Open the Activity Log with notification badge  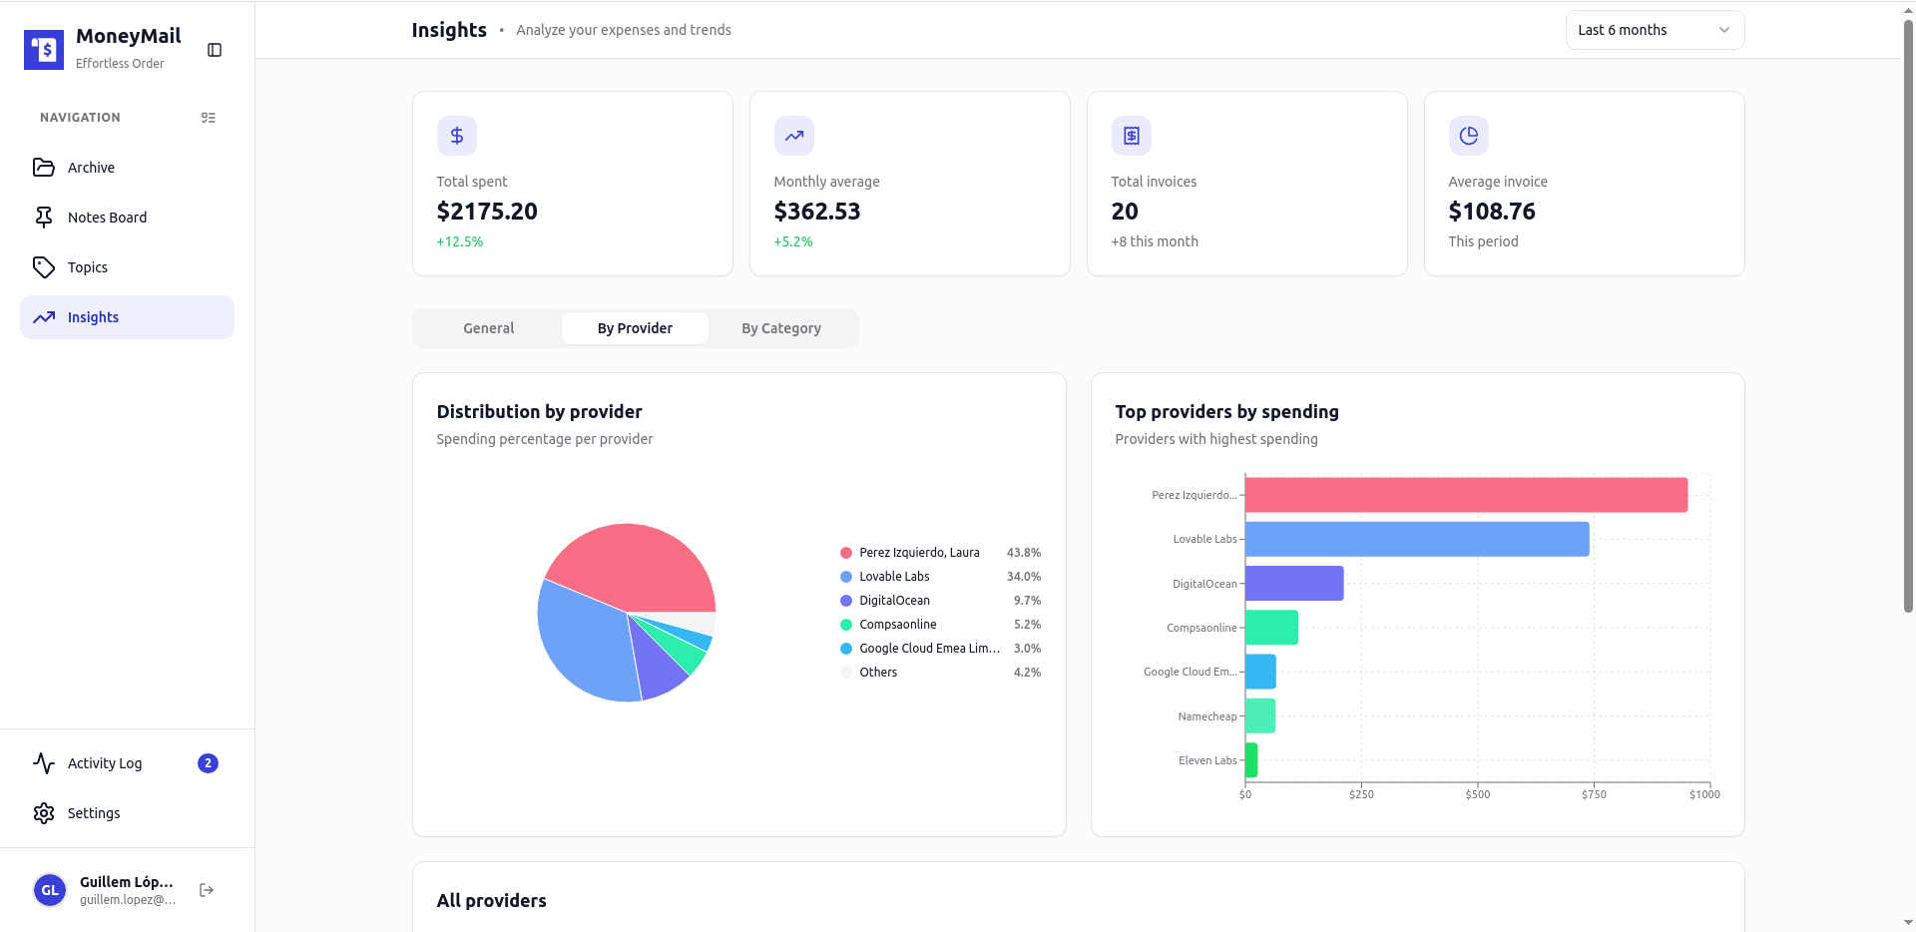(x=103, y=763)
